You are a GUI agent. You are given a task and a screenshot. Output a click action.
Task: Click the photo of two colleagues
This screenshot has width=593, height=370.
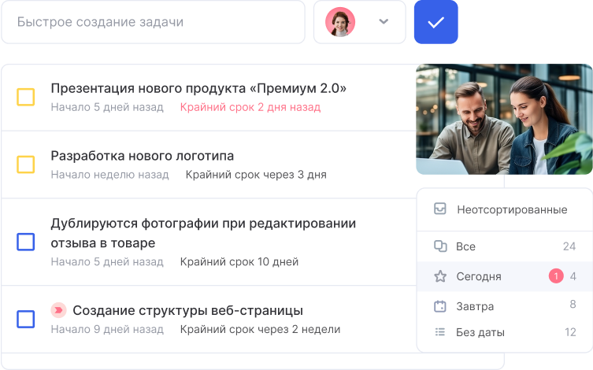click(x=504, y=119)
